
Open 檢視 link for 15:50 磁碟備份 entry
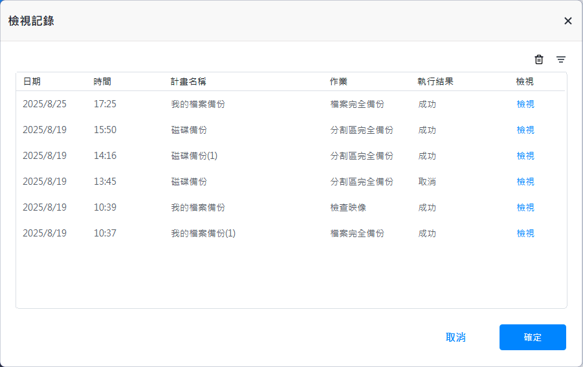click(525, 130)
